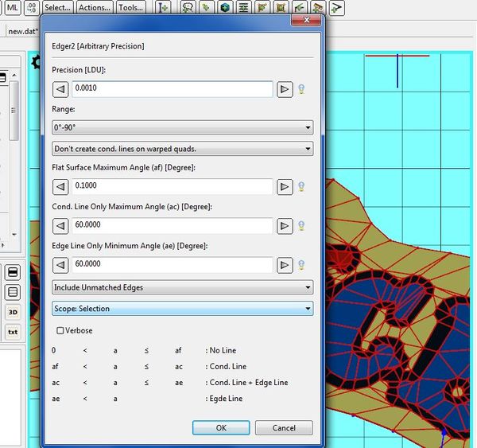The height and width of the screenshot is (448, 477).
Task: Increase Cond. Line Only angle with right arrow
Action: point(285,226)
